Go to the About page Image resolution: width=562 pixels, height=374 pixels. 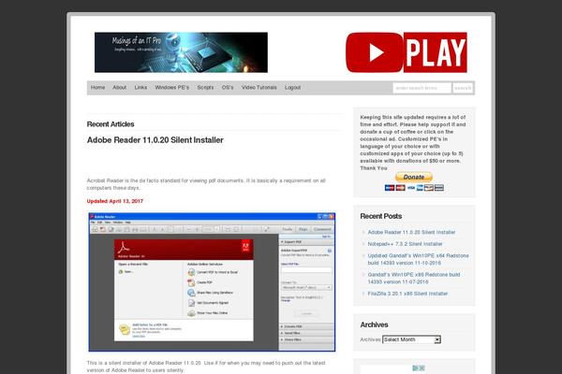pyautogui.click(x=119, y=87)
